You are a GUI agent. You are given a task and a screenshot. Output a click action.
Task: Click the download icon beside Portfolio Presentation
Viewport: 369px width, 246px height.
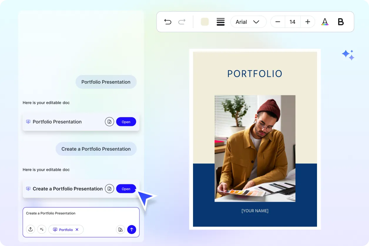[109, 122]
